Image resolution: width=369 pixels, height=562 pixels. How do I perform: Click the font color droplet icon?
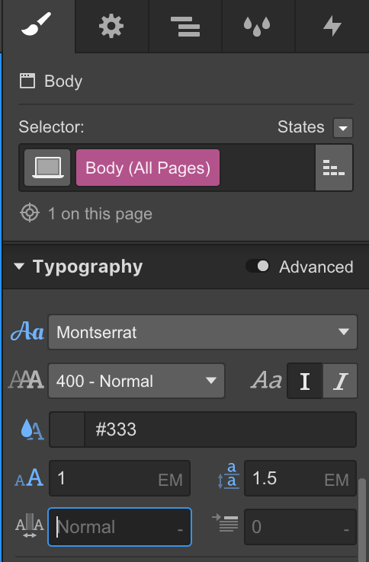click(x=32, y=429)
